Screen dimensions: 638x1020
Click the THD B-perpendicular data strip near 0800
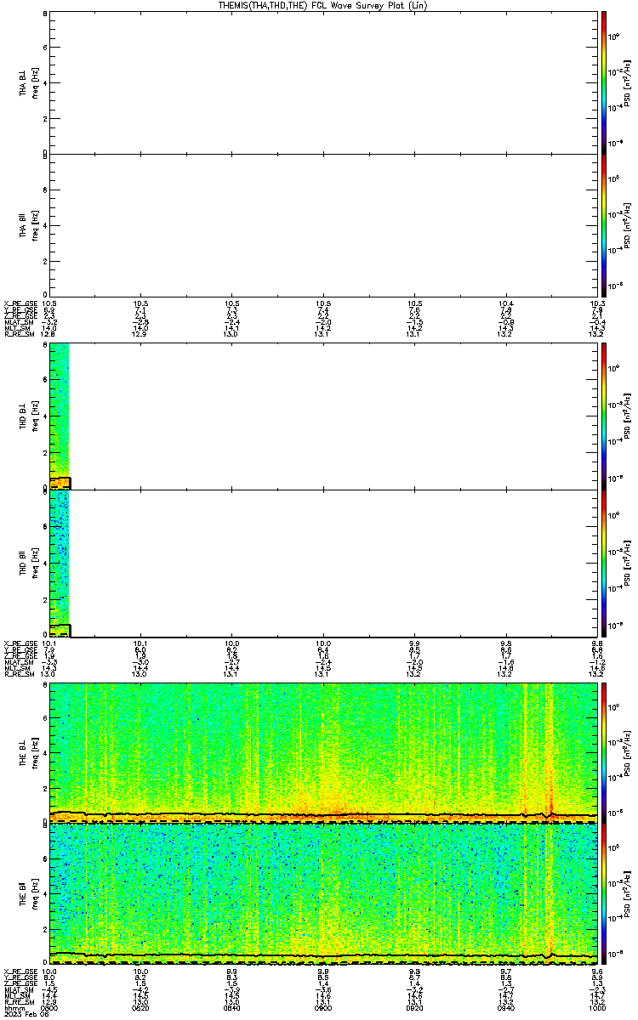[x=59, y=416]
